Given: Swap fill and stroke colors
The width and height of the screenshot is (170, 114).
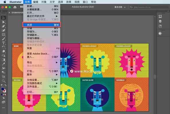Looking at the screenshot, I should [5, 85].
